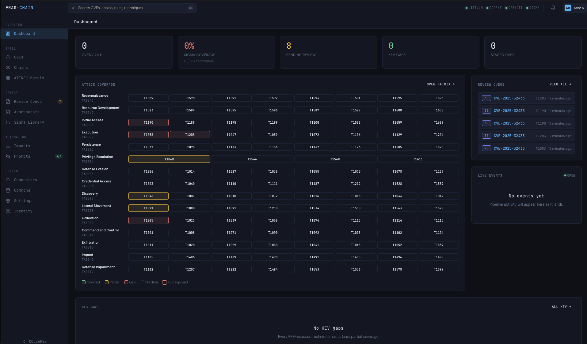Image resolution: width=587 pixels, height=344 pixels.
Task: Click the Assessments clipboard icon
Action: tap(8, 112)
